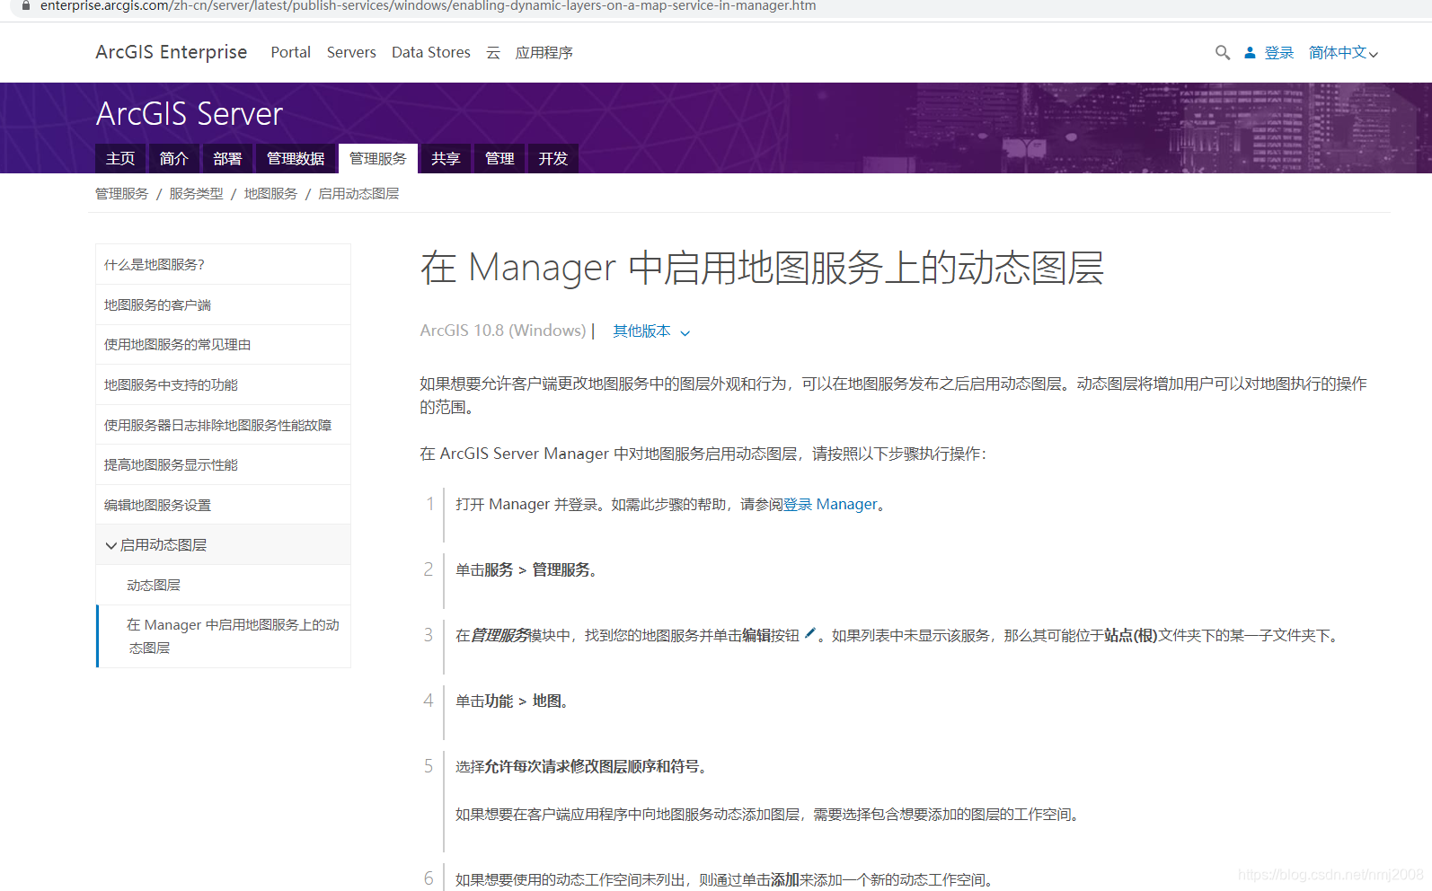Open sidebar item 什么是地图服务?
Image resolution: width=1432 pixels, height=891 pixels.
(223, 265)
